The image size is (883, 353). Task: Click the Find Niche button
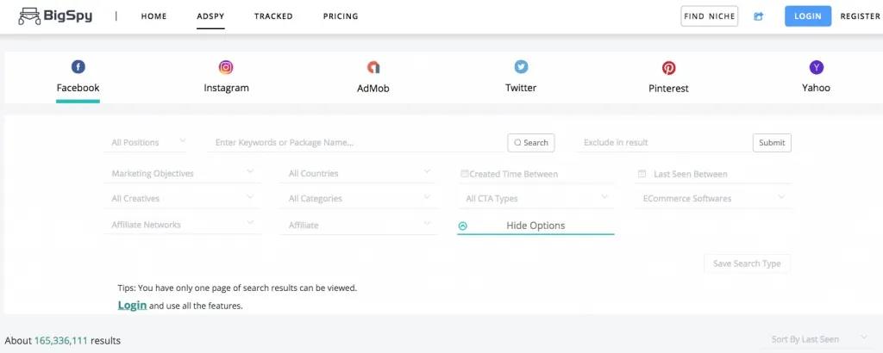click(709, 16)
